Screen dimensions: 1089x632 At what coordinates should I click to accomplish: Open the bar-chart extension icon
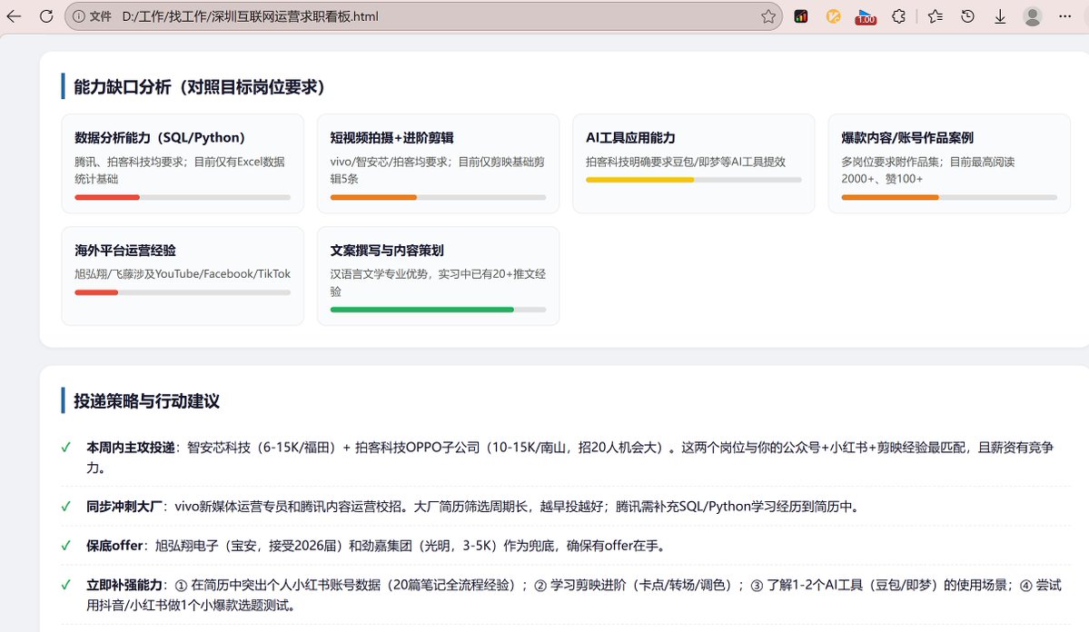coord(801,16)
